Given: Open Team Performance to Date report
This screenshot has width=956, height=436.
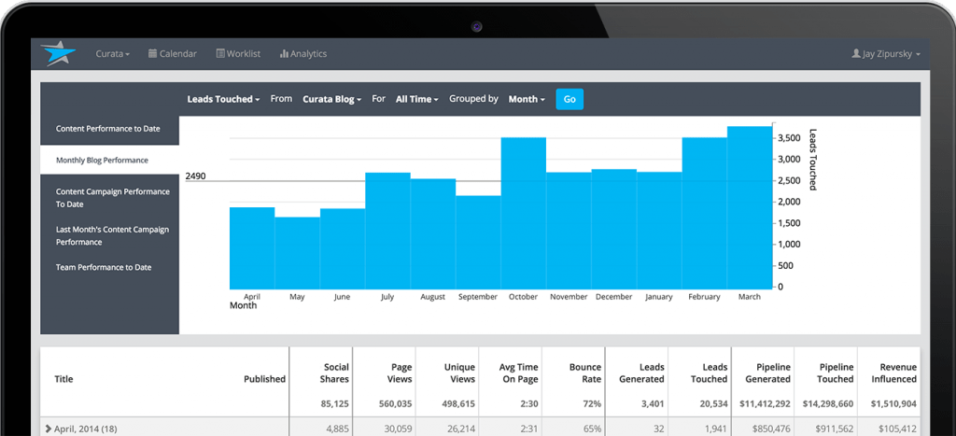Looking at the screenshot, I should tap(104, 267).
